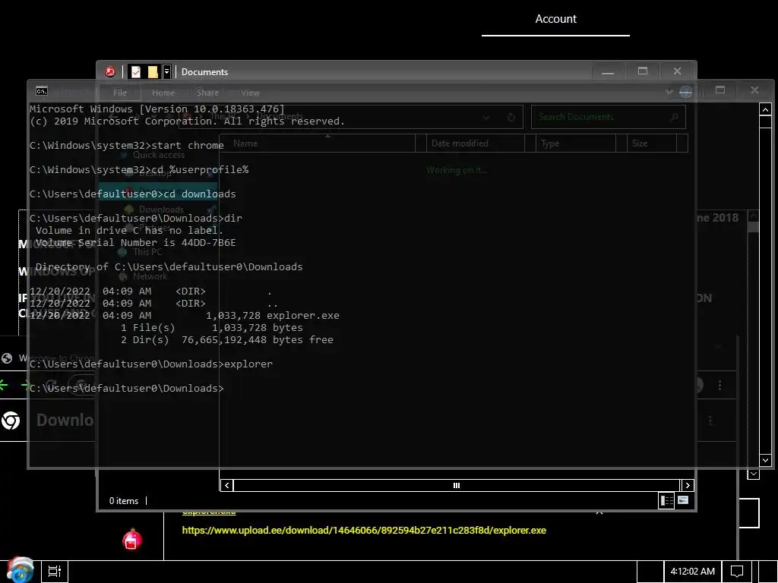The width and height of the screenshot is (778, 583).
Task: Click 'Directory of C:\Users\defaultuser0\Downloads' line
Action: pyautogui.click(x=169, y=266)
